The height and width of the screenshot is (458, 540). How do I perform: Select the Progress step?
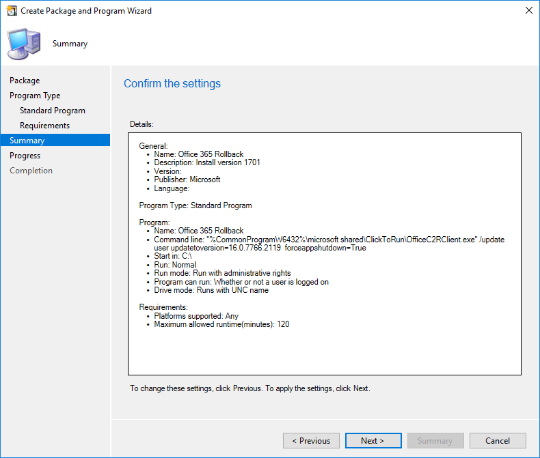[x=25, y=156]
